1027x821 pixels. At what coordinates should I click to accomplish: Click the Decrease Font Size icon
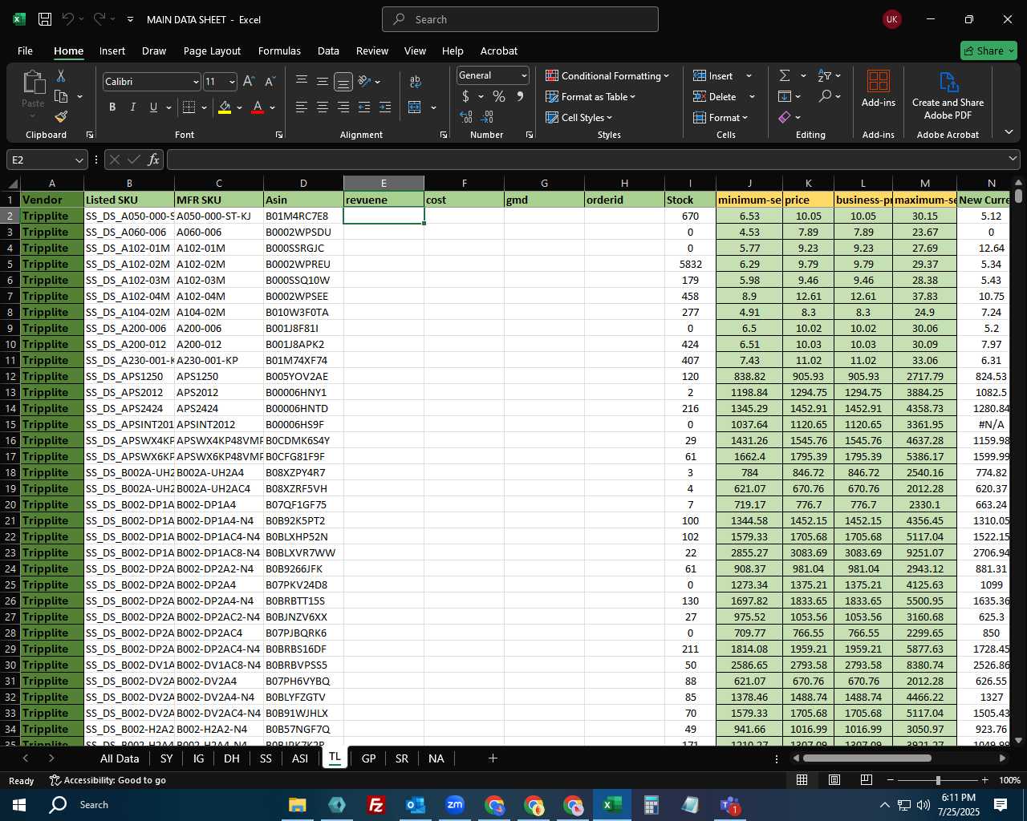[270, 81]
